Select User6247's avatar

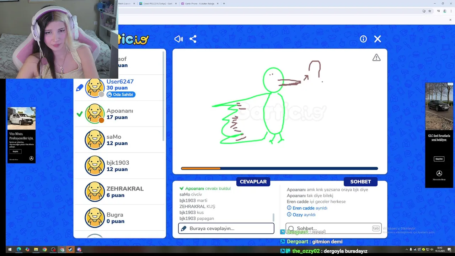pos(95,88)
